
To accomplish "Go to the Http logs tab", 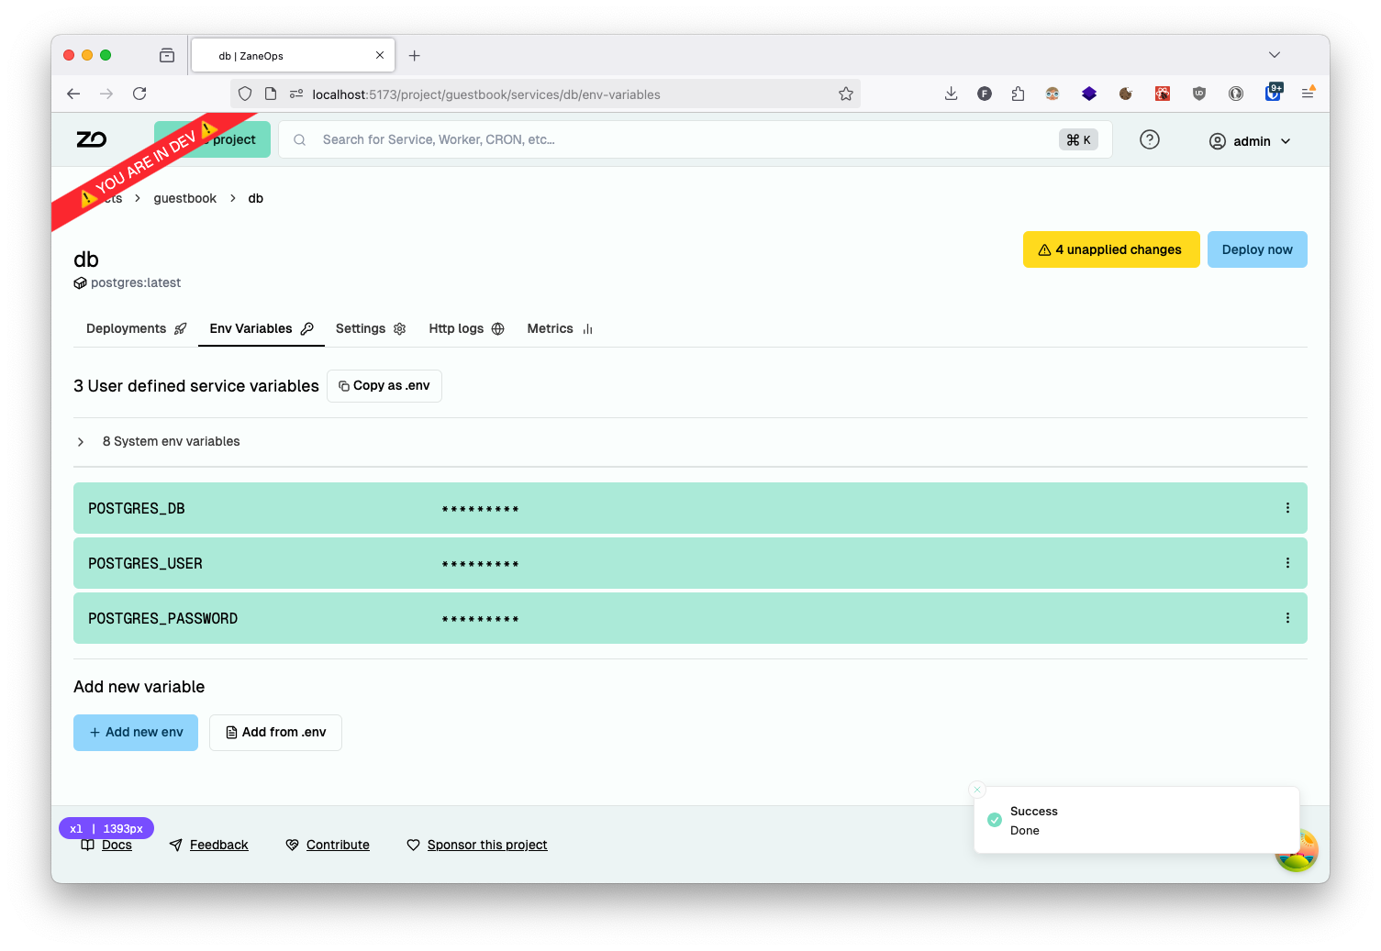I will [466, 328].
